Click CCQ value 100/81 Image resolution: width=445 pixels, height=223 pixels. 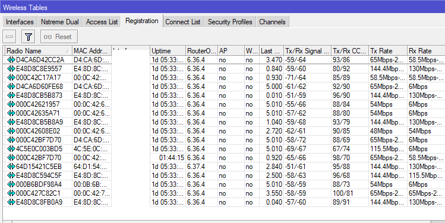343,193
